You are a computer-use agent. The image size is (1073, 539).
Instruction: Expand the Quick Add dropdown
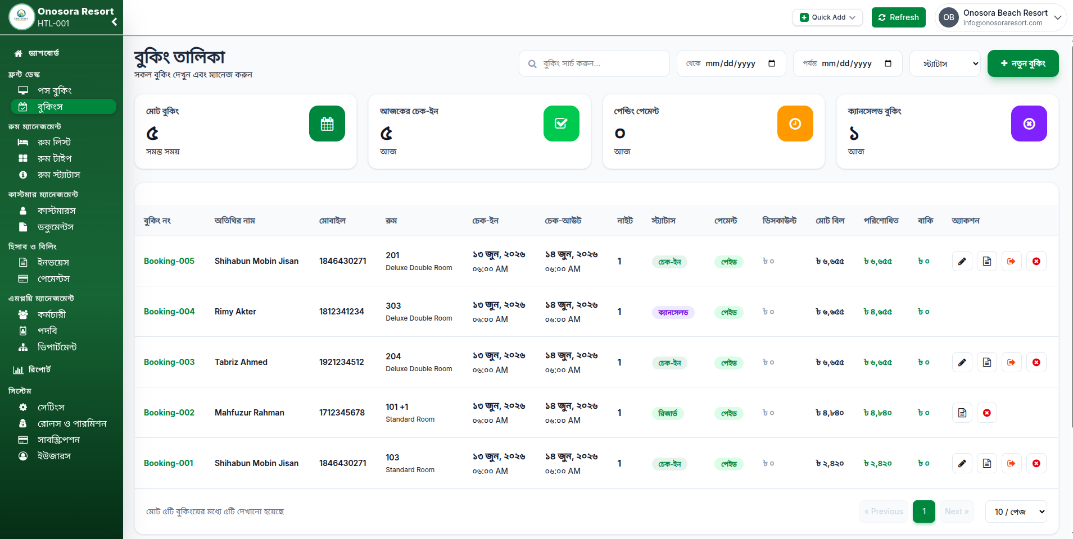828,17
